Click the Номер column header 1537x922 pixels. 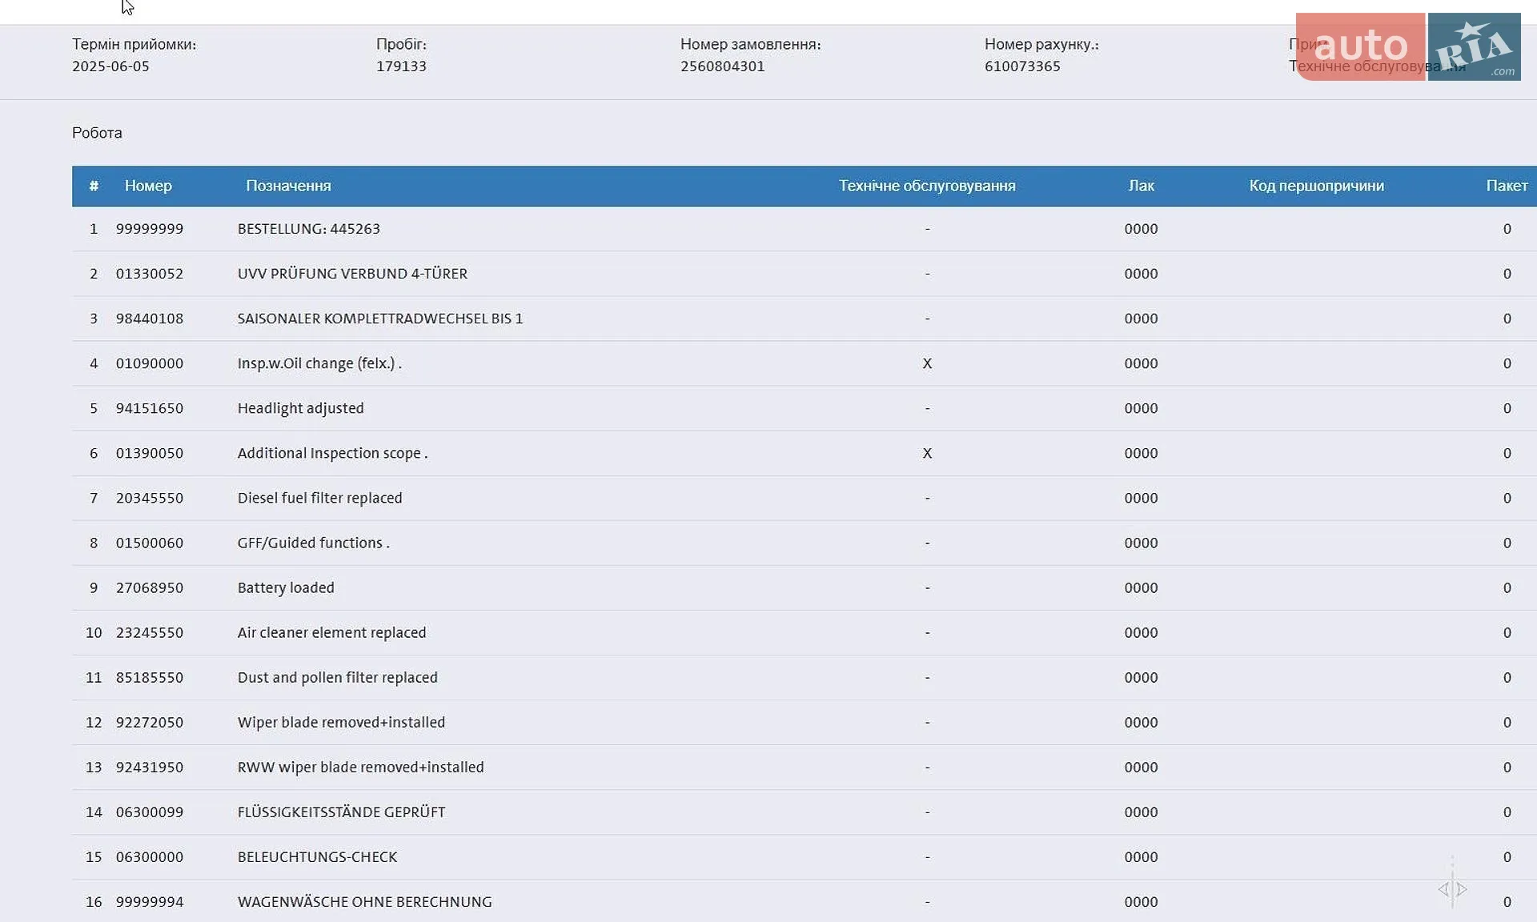[148, 186]
